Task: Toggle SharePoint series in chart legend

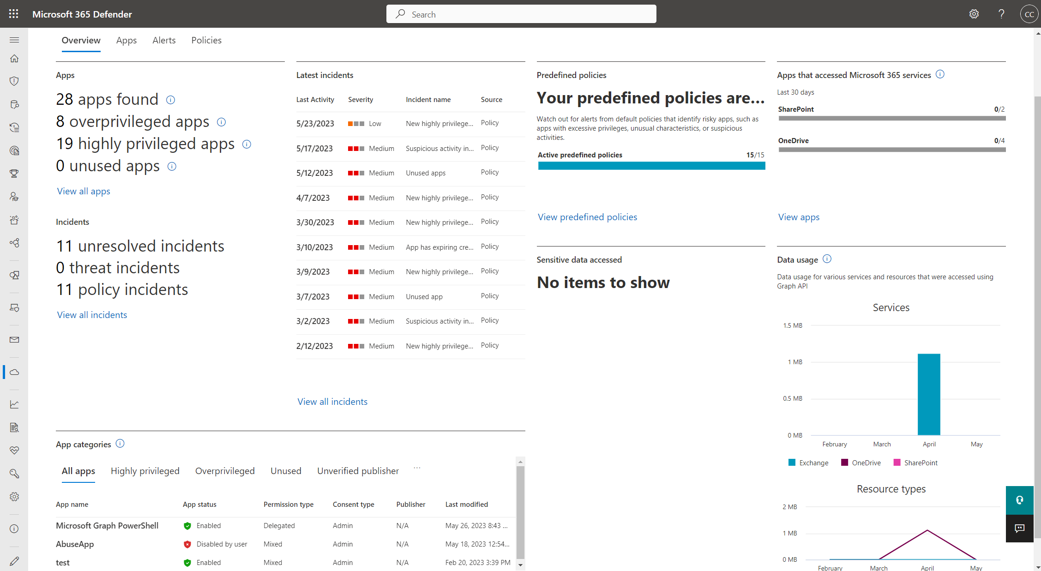Action: coord(915,463)
